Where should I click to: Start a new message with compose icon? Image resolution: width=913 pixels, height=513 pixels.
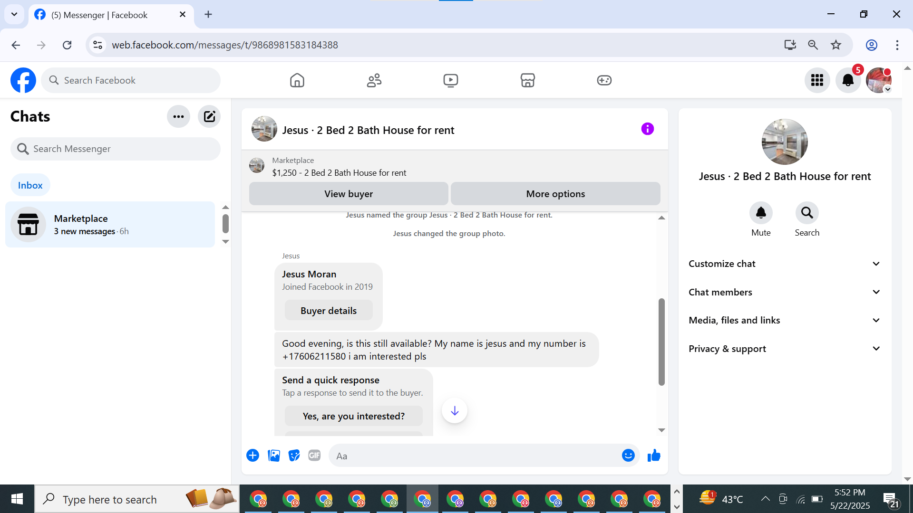tap(209, 116)
